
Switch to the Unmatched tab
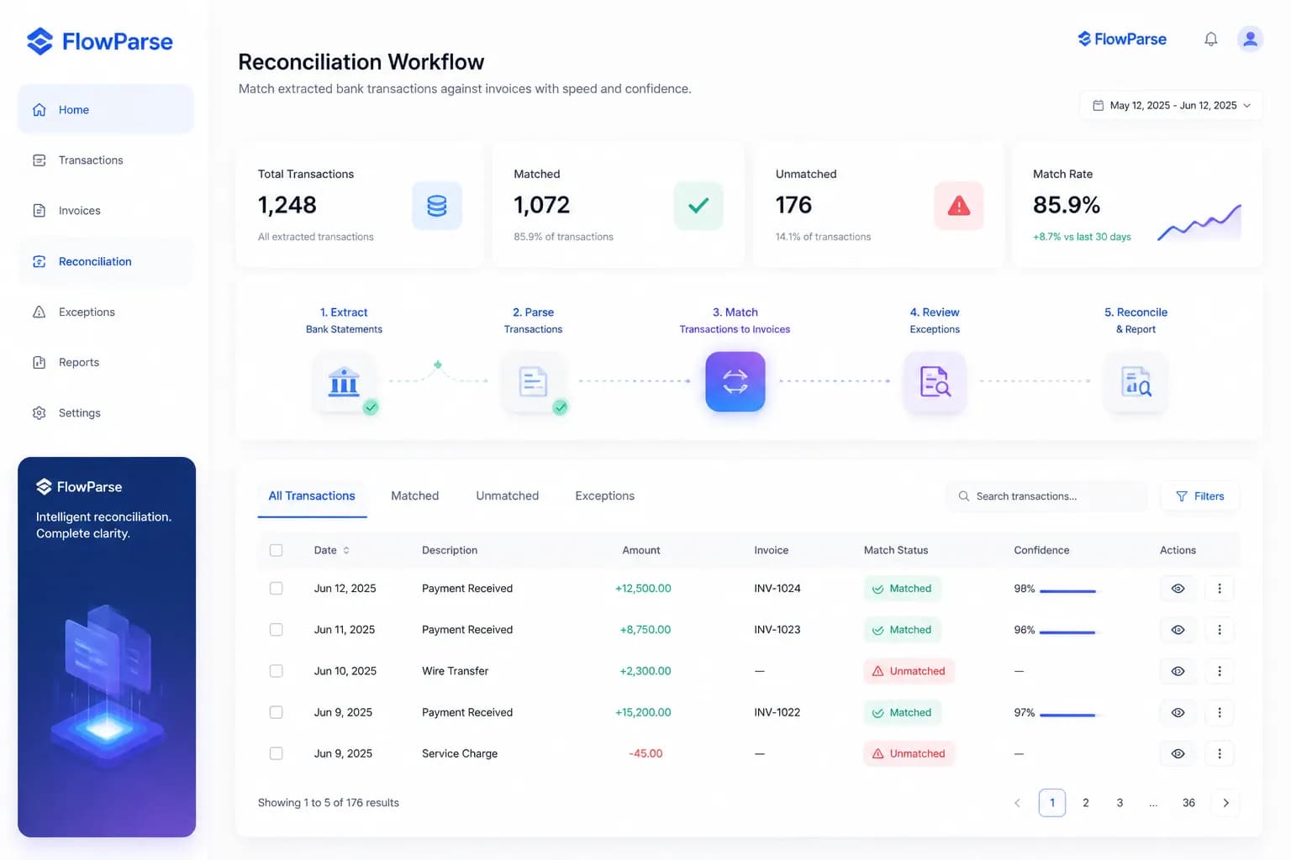[507, 496]
